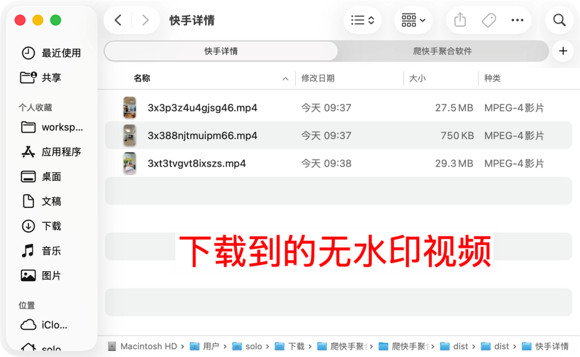Click solo in the path bar

point(253,346)
